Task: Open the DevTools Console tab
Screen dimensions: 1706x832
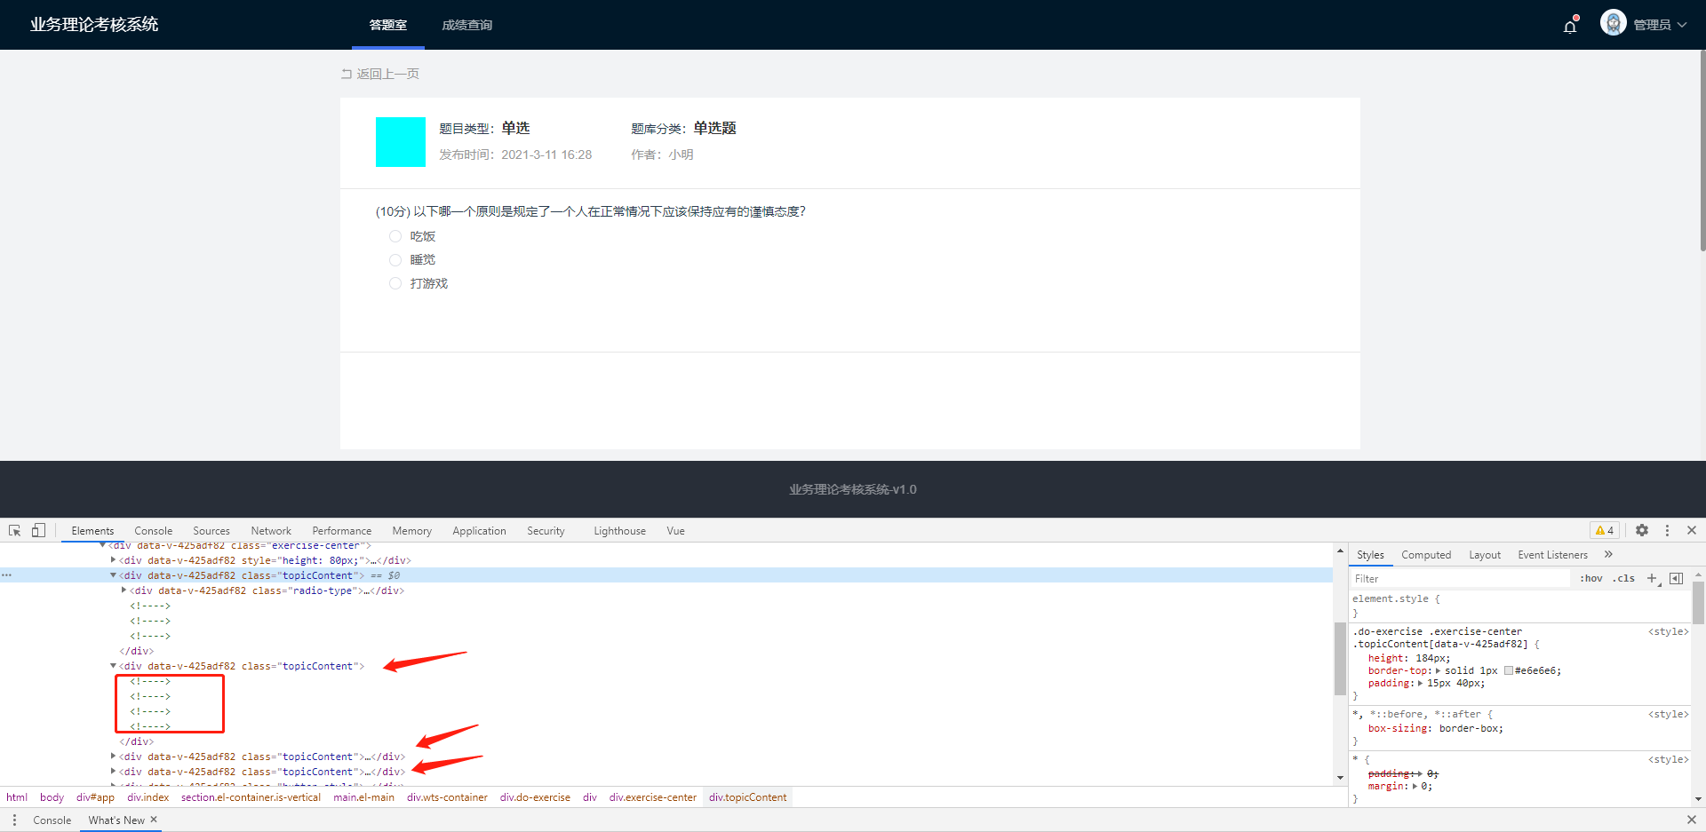Action: [x=153, y=531]
